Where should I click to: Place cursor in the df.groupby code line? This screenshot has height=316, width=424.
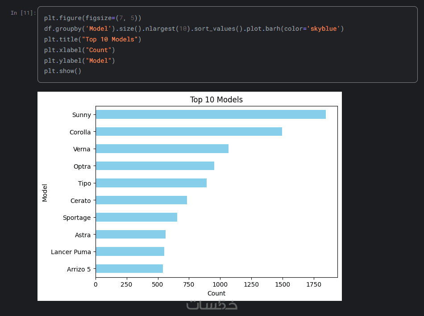click(179, 29)
